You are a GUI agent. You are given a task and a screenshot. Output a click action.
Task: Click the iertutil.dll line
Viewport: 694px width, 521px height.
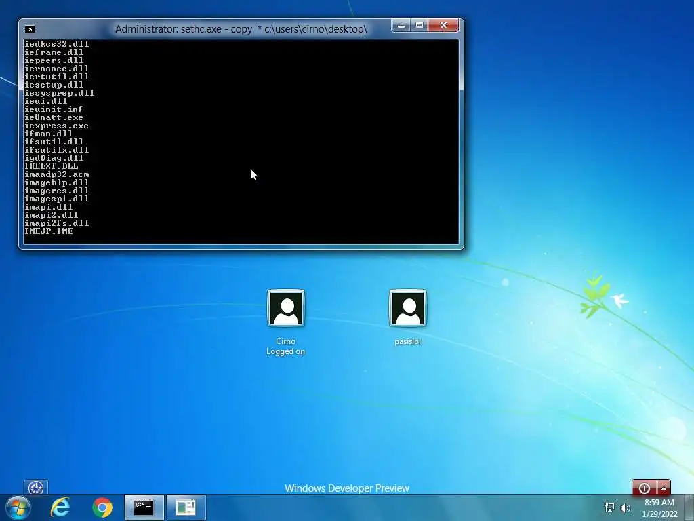click(x=57, y=77)
